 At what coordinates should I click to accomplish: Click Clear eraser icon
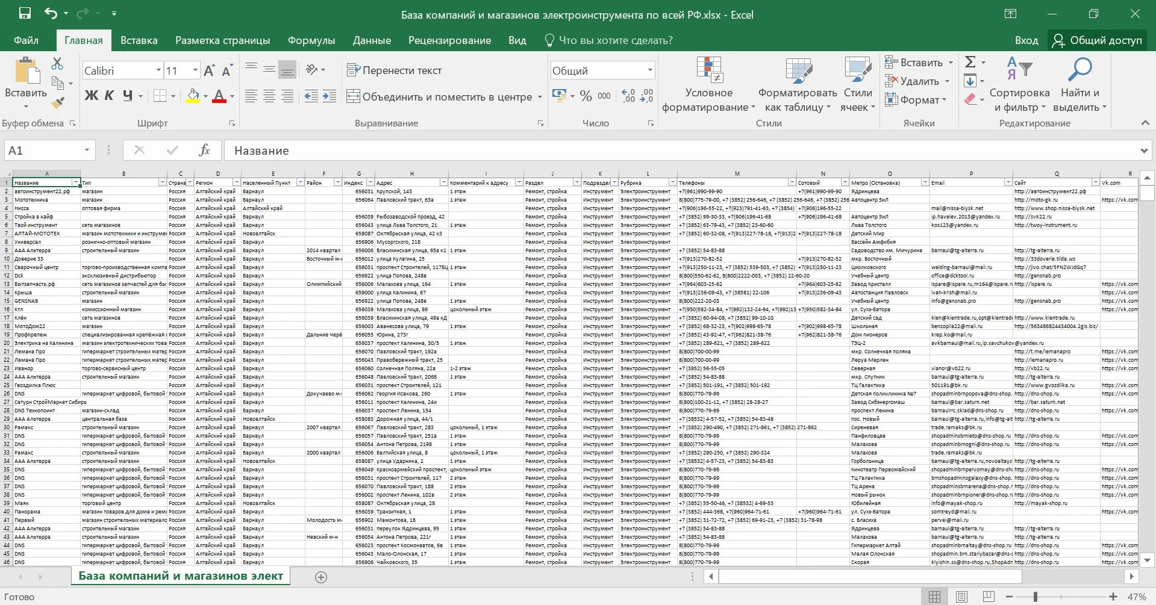970,99
